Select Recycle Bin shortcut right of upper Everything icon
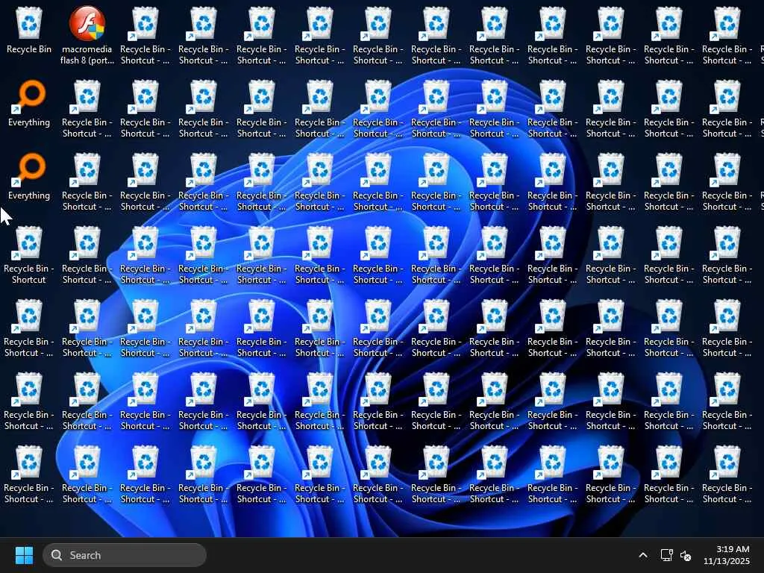This screenshot has width=764, height=573. (x=87, y=108)
